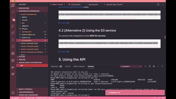Create a new terminal with plus icon
176x99 pixels.
click(145, 66)
